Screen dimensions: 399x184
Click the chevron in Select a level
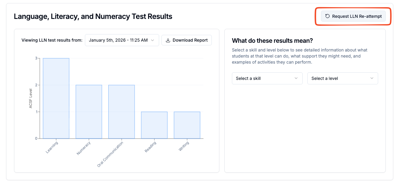[x=372, y=78]
